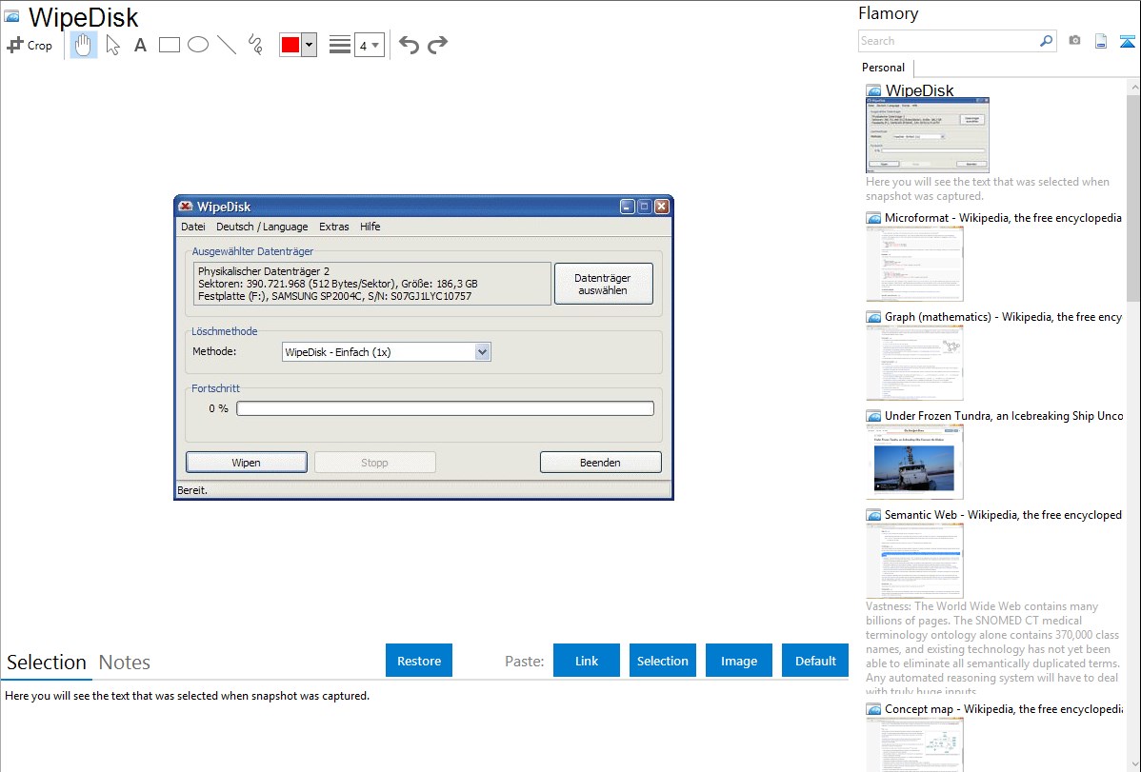Open the Deutsch / Language menu
The image size is (1141, 772).
262,227
